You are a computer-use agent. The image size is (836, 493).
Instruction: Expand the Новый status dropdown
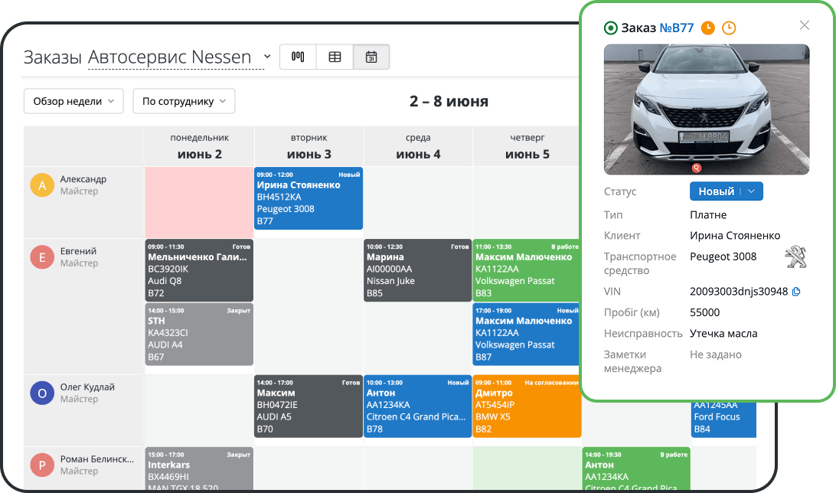click(x=752, y=191)
